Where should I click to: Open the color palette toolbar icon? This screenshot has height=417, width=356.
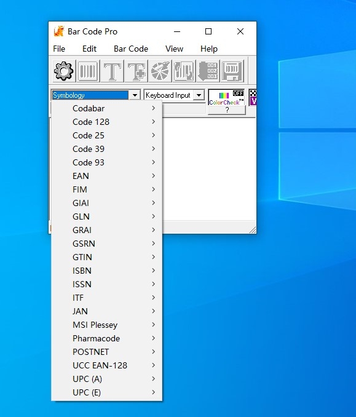point(160,71)
